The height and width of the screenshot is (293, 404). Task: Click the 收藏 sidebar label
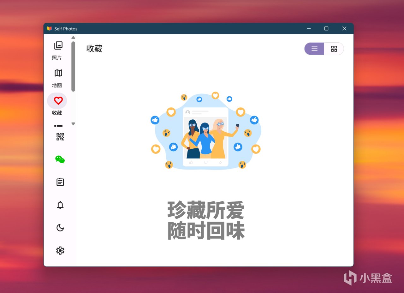[x=57, y=113]
